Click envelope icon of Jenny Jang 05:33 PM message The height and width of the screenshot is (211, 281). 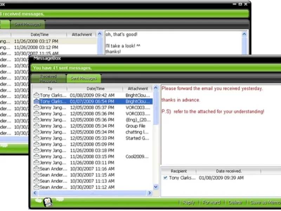(x=37, y=138)
